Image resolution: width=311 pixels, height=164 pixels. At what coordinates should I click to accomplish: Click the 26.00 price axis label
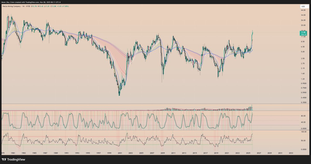[x=303, y=20]
